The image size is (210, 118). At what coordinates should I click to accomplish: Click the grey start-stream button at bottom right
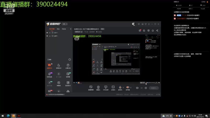click(154, 88)
